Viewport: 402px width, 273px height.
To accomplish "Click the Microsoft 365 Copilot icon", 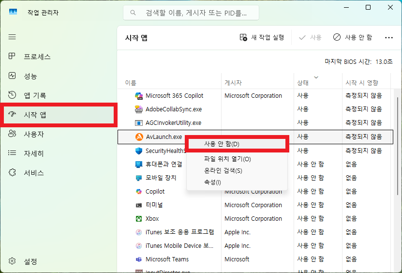I will [x=139, y=96].
